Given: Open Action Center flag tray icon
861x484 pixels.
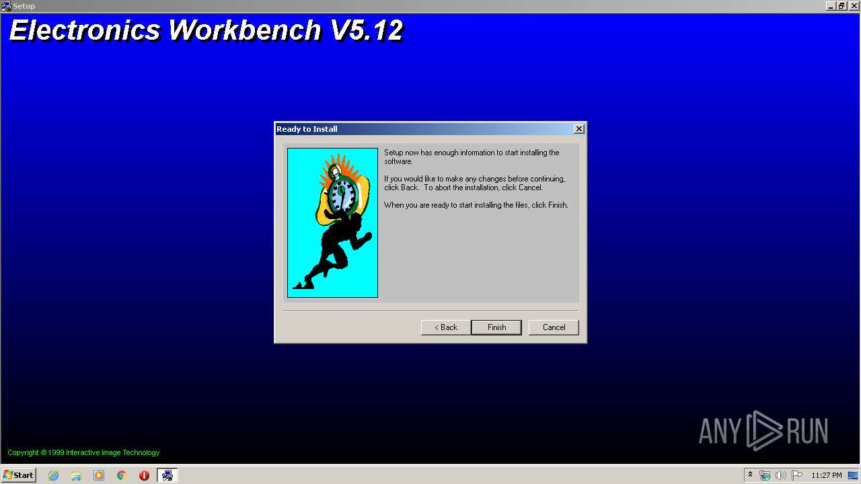Looking at the screenshot, I should click(797, 475).
